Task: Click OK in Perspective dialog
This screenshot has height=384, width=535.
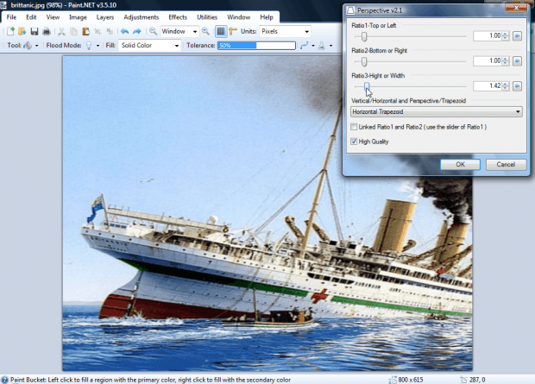Action: 460,164
